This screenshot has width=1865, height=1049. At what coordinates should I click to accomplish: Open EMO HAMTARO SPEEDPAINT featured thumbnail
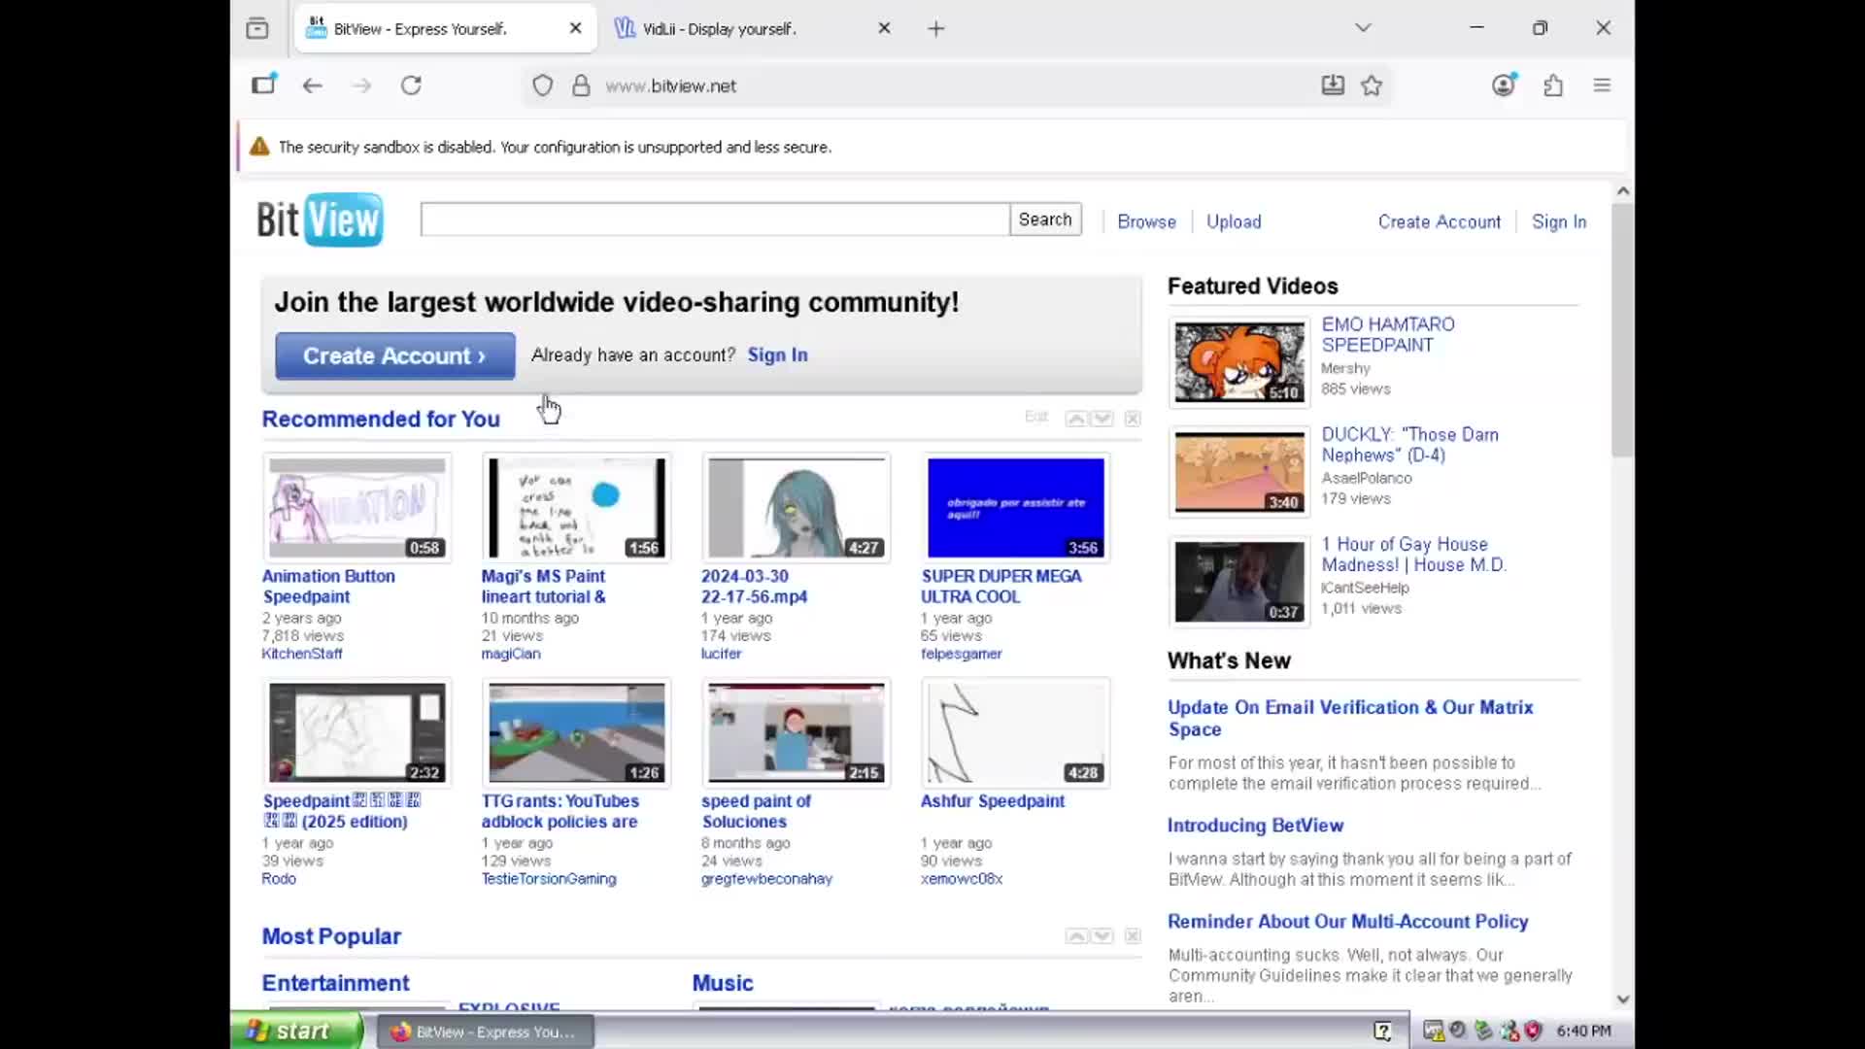(1239, 361)
